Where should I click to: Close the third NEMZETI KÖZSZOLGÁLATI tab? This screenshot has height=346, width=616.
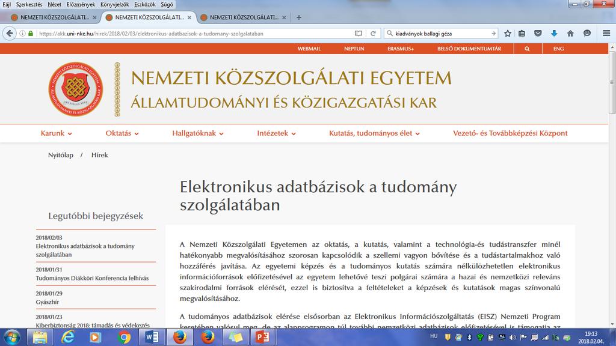click(x=284, y=17)
